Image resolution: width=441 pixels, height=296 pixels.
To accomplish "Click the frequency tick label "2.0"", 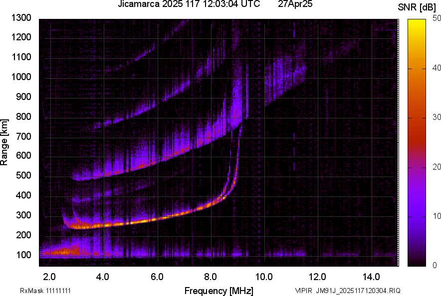I will [49, 277].
